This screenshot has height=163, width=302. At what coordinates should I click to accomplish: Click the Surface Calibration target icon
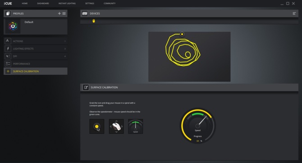tap(8, 71)
